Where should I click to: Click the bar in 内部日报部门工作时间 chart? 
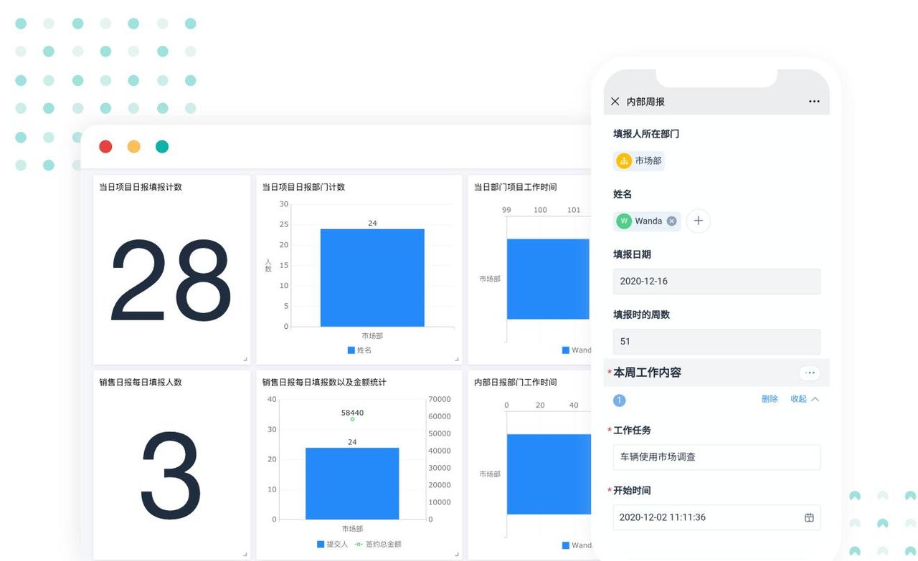coord(549,474)
